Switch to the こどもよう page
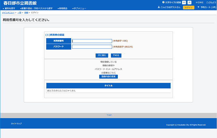This screenshot has height=138, width=217. tap(211, 3)
